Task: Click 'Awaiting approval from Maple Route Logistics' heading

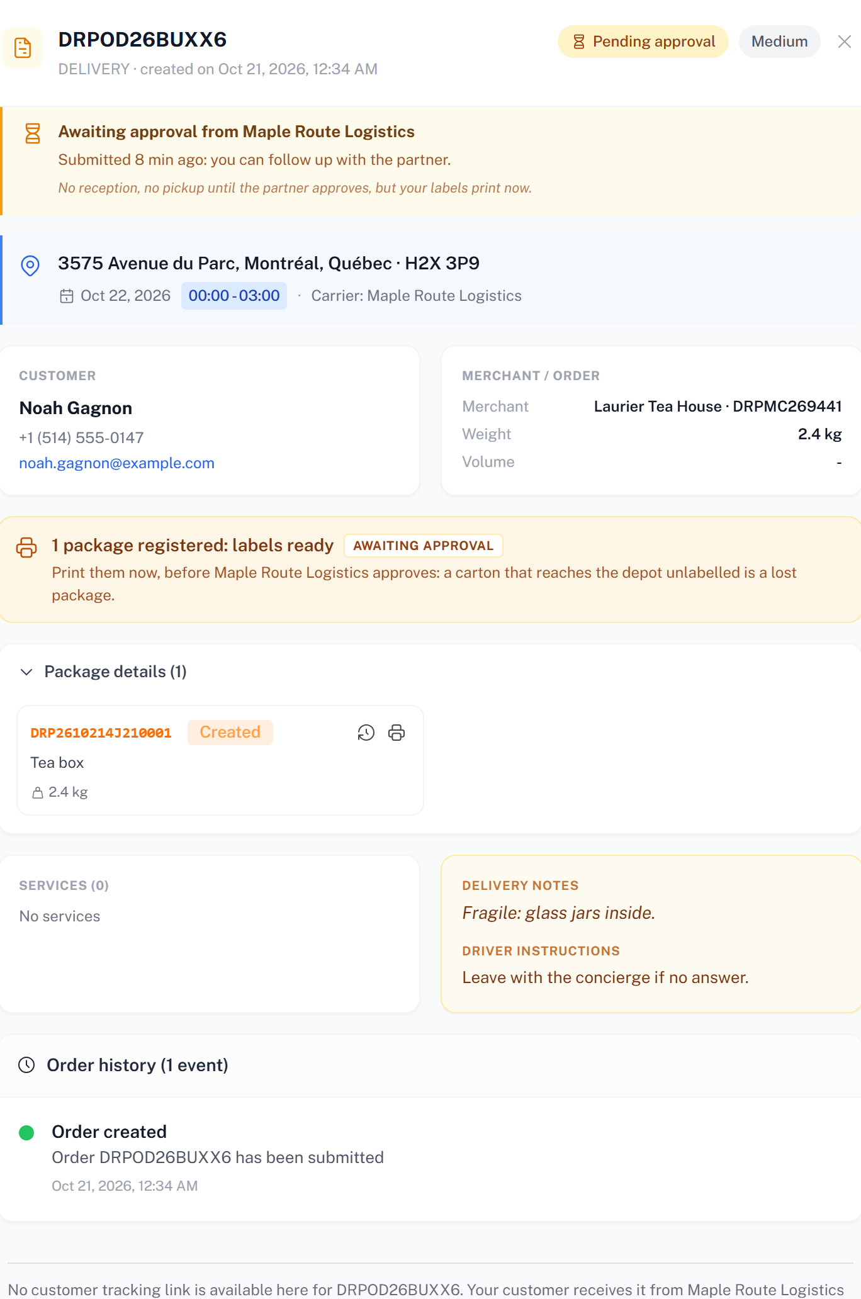Action: (237, 132)
